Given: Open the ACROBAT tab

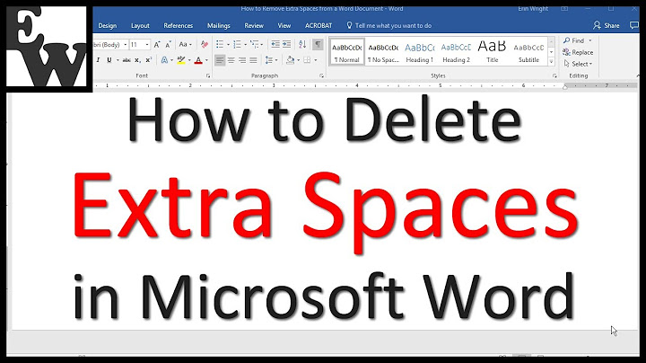Looking at the screenshot, I should coord(319,25).
